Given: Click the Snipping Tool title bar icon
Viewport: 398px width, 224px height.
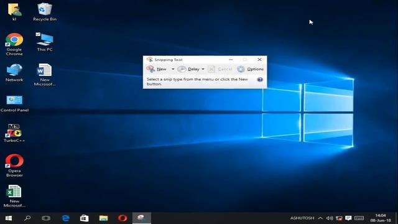Looking at the screenshot, I should tap(150, 60).
